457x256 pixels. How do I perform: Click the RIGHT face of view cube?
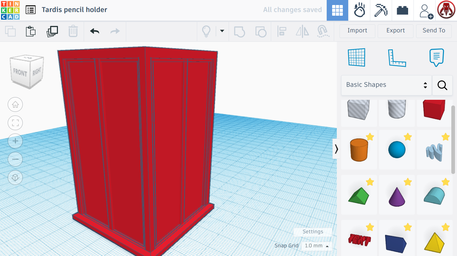click(x=37, y=72)
